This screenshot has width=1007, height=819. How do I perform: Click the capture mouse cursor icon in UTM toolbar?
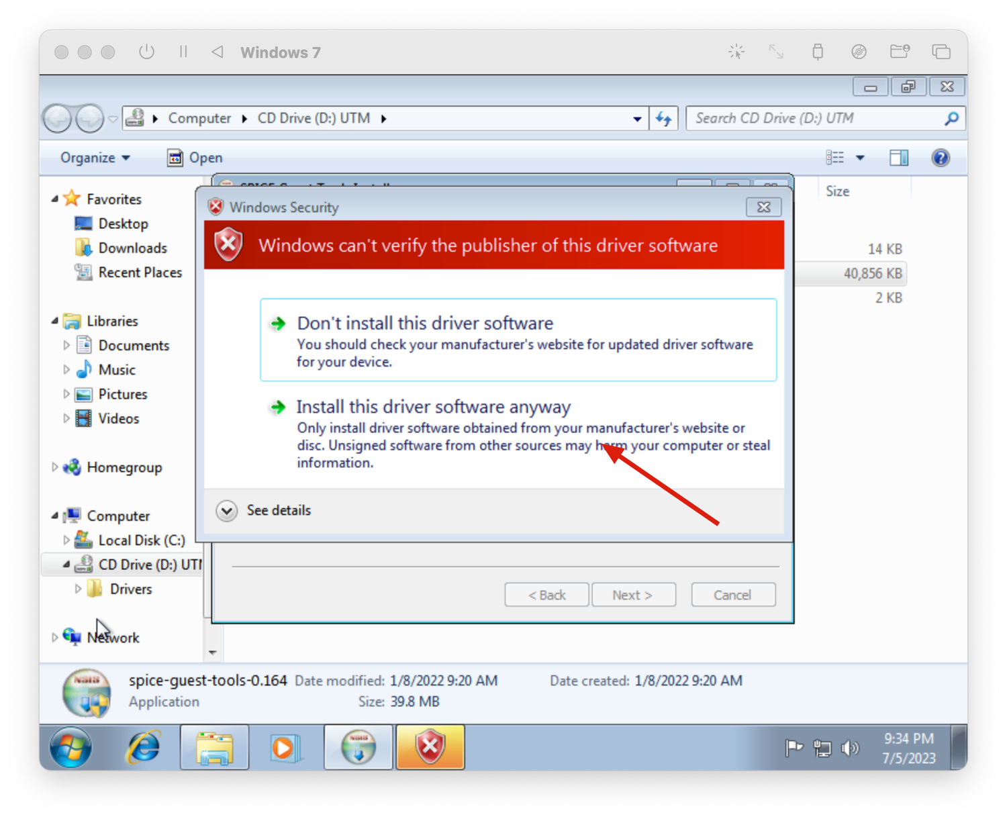point(736,52)
